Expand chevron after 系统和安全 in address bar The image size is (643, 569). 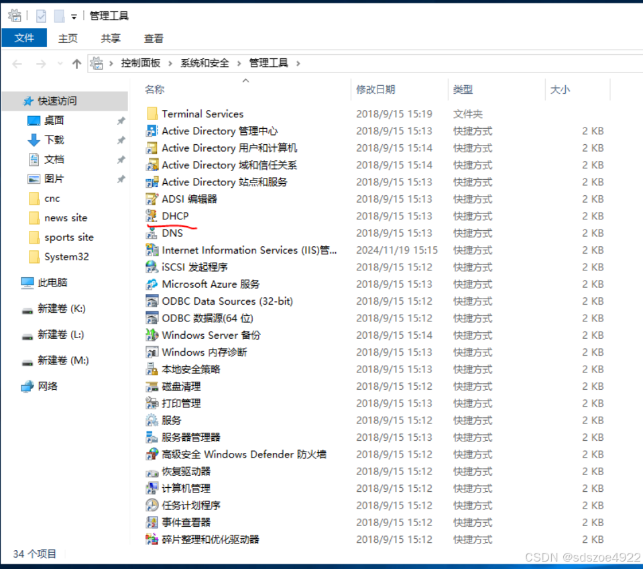tap(239, 63)
